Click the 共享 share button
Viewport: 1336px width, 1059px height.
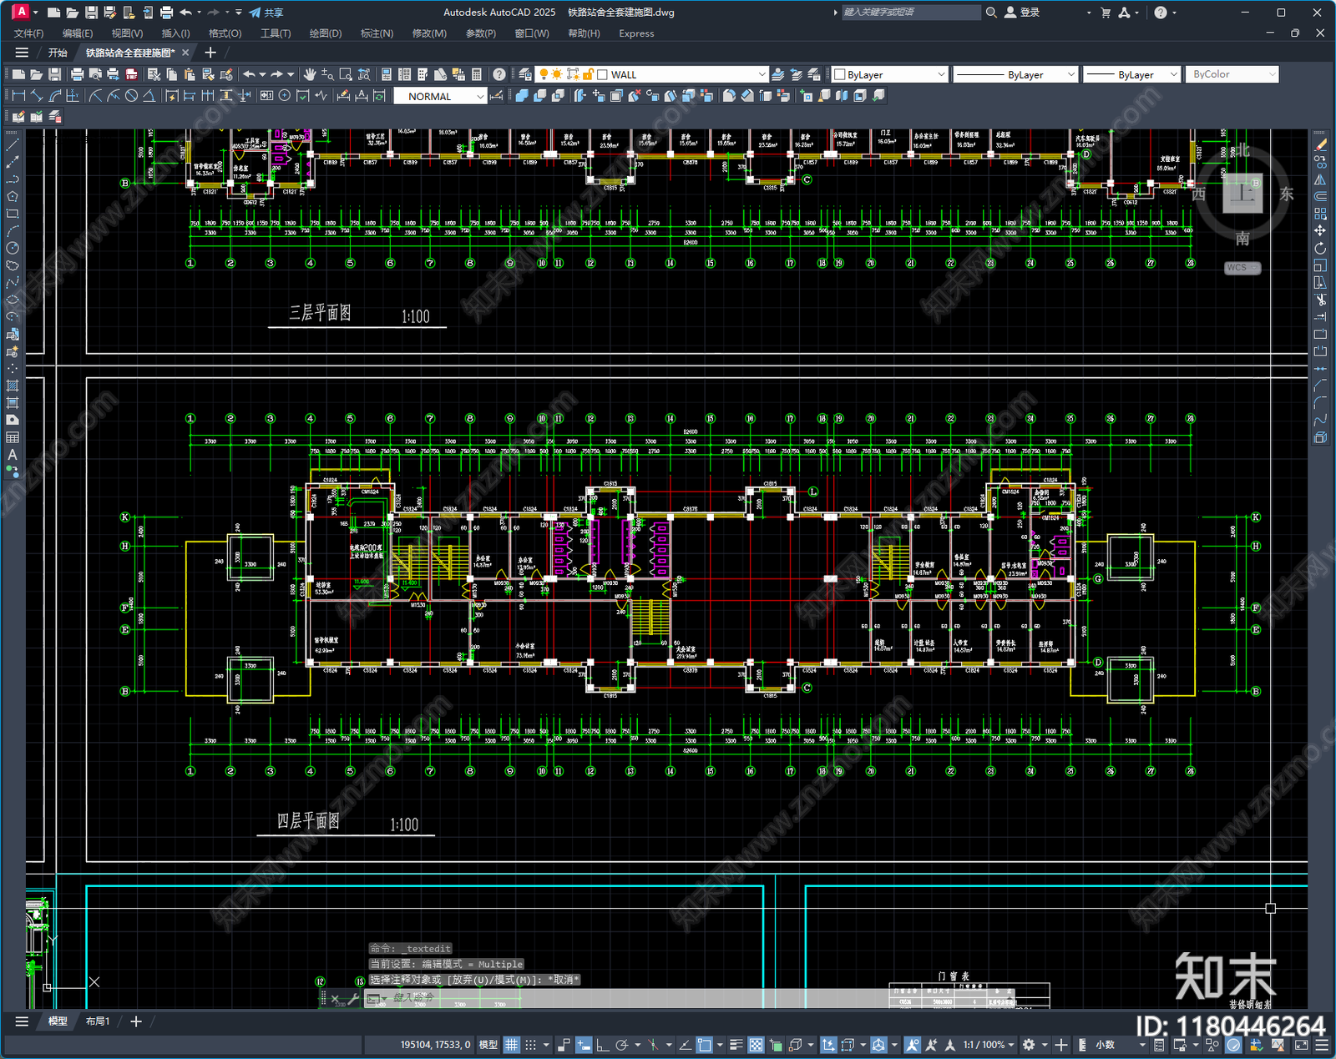point(266,13)
